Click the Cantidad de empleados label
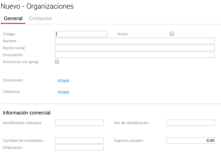This screenshot has width=221, height=154. (x=23, y=140)
